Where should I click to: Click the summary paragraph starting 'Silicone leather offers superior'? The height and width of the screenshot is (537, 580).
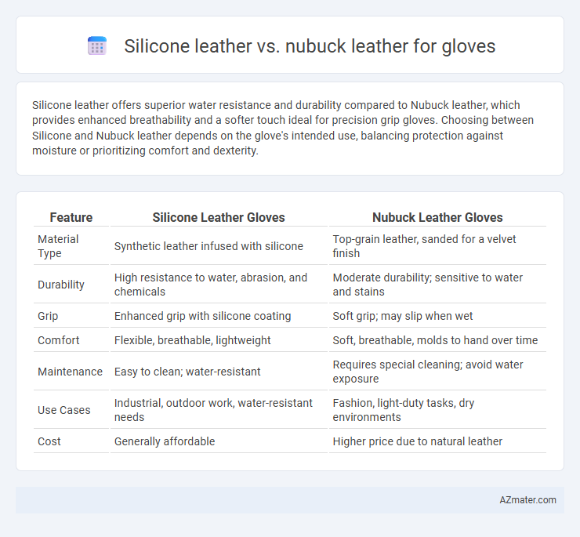pos(283,128)
